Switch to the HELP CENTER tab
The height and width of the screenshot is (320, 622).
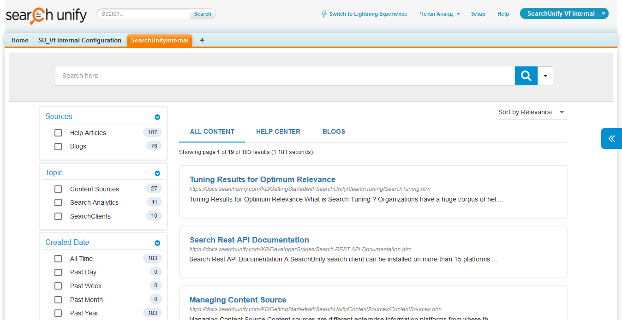point(278,131)
